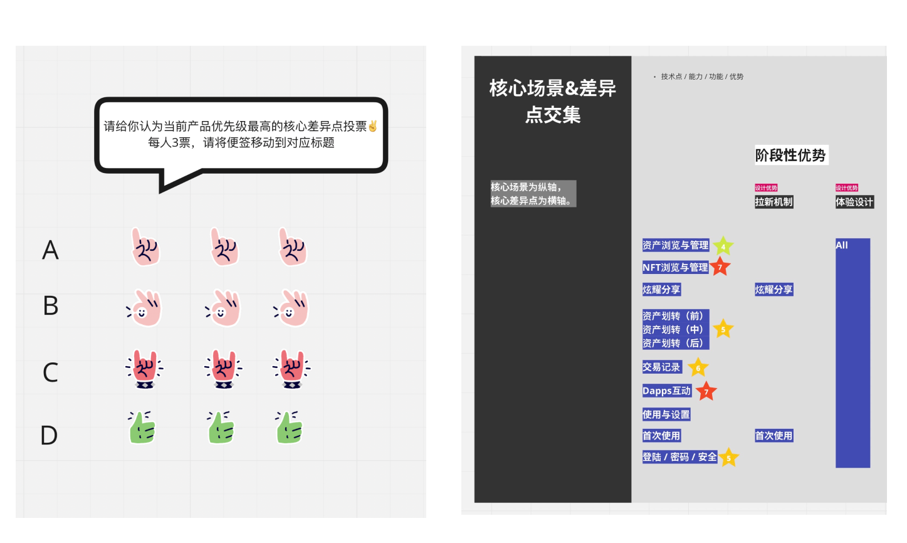Click the yellow star beside 登陆 / 密码 / 安全

click(728, 458)
